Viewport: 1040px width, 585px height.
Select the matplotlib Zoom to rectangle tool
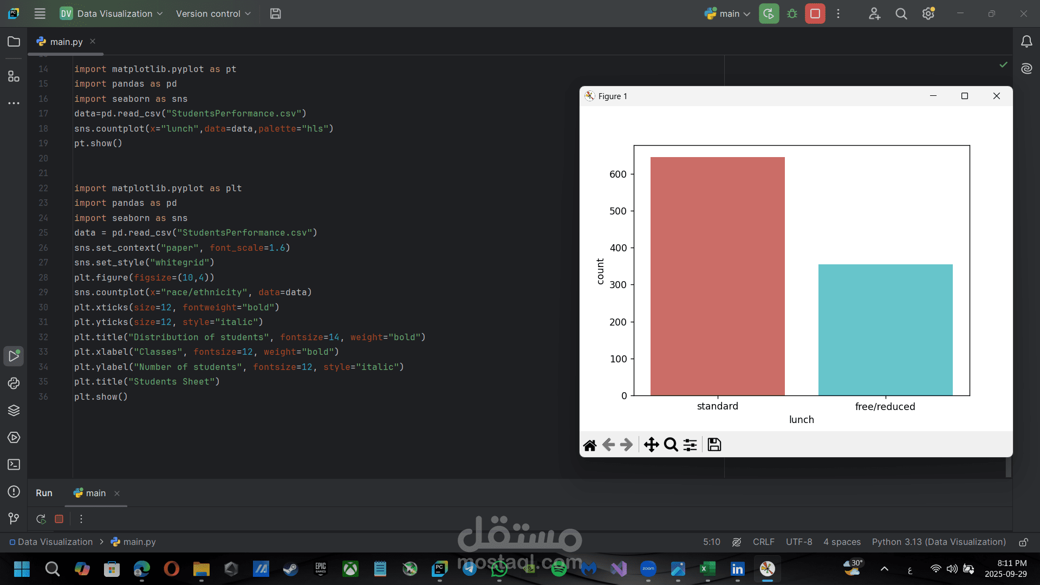tap(671, 445)
